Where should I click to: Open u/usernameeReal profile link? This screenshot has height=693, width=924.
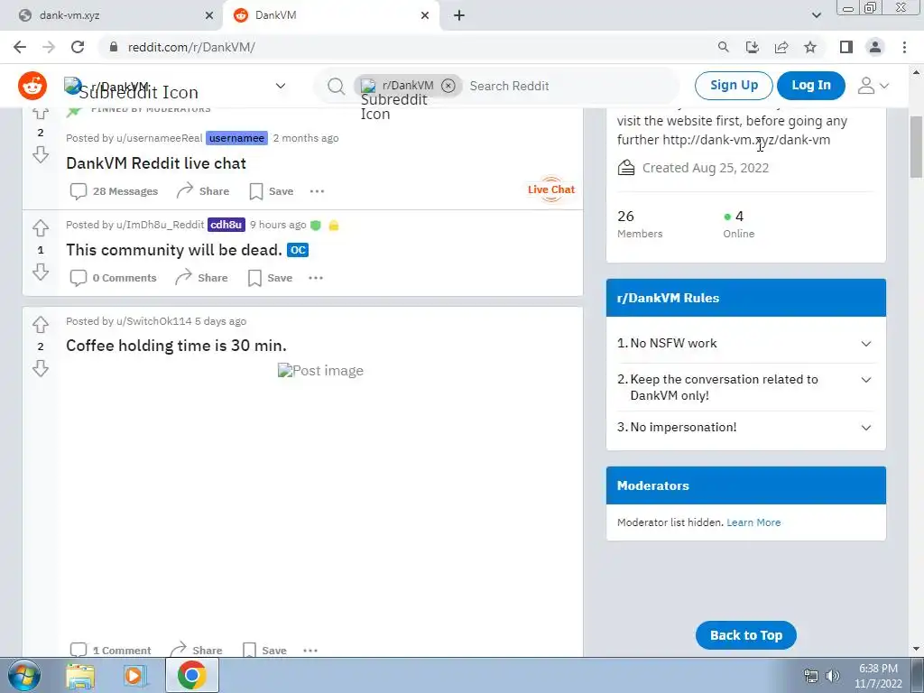pyautogui.click(x=159, y=138)
